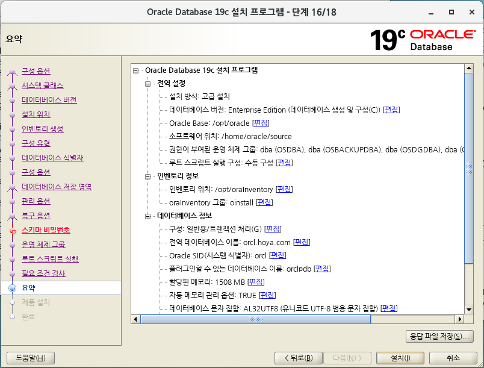The width and height of the screenshot is (484, 368).
Task: Open help with the 도움말 button
Action: [x=31, y=358]
